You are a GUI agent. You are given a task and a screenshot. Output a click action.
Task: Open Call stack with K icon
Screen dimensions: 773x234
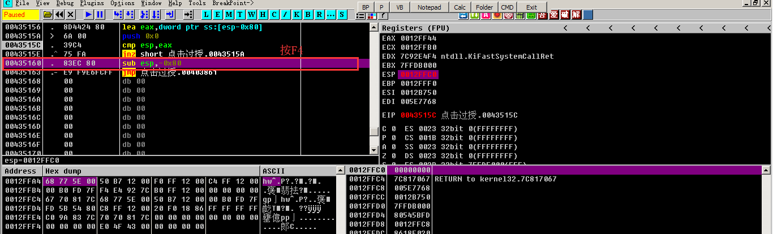tap(297, 14)
